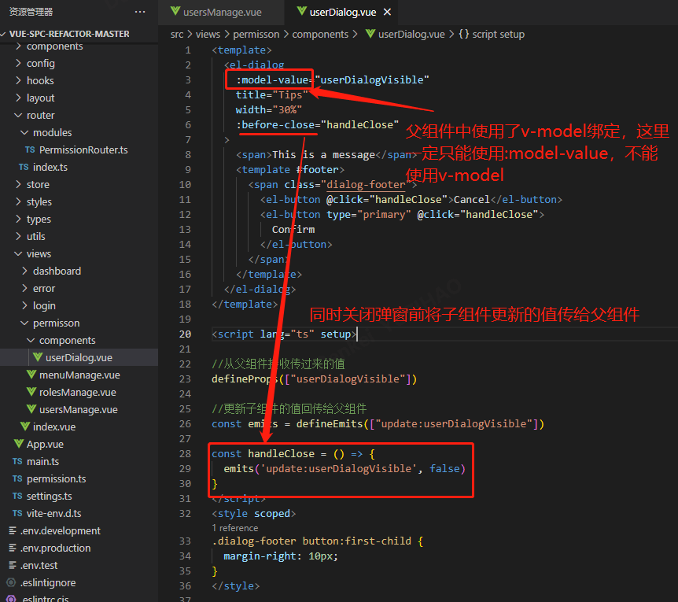
Task: Collapse the permisson folder
Action: click(x=24, y=323)
